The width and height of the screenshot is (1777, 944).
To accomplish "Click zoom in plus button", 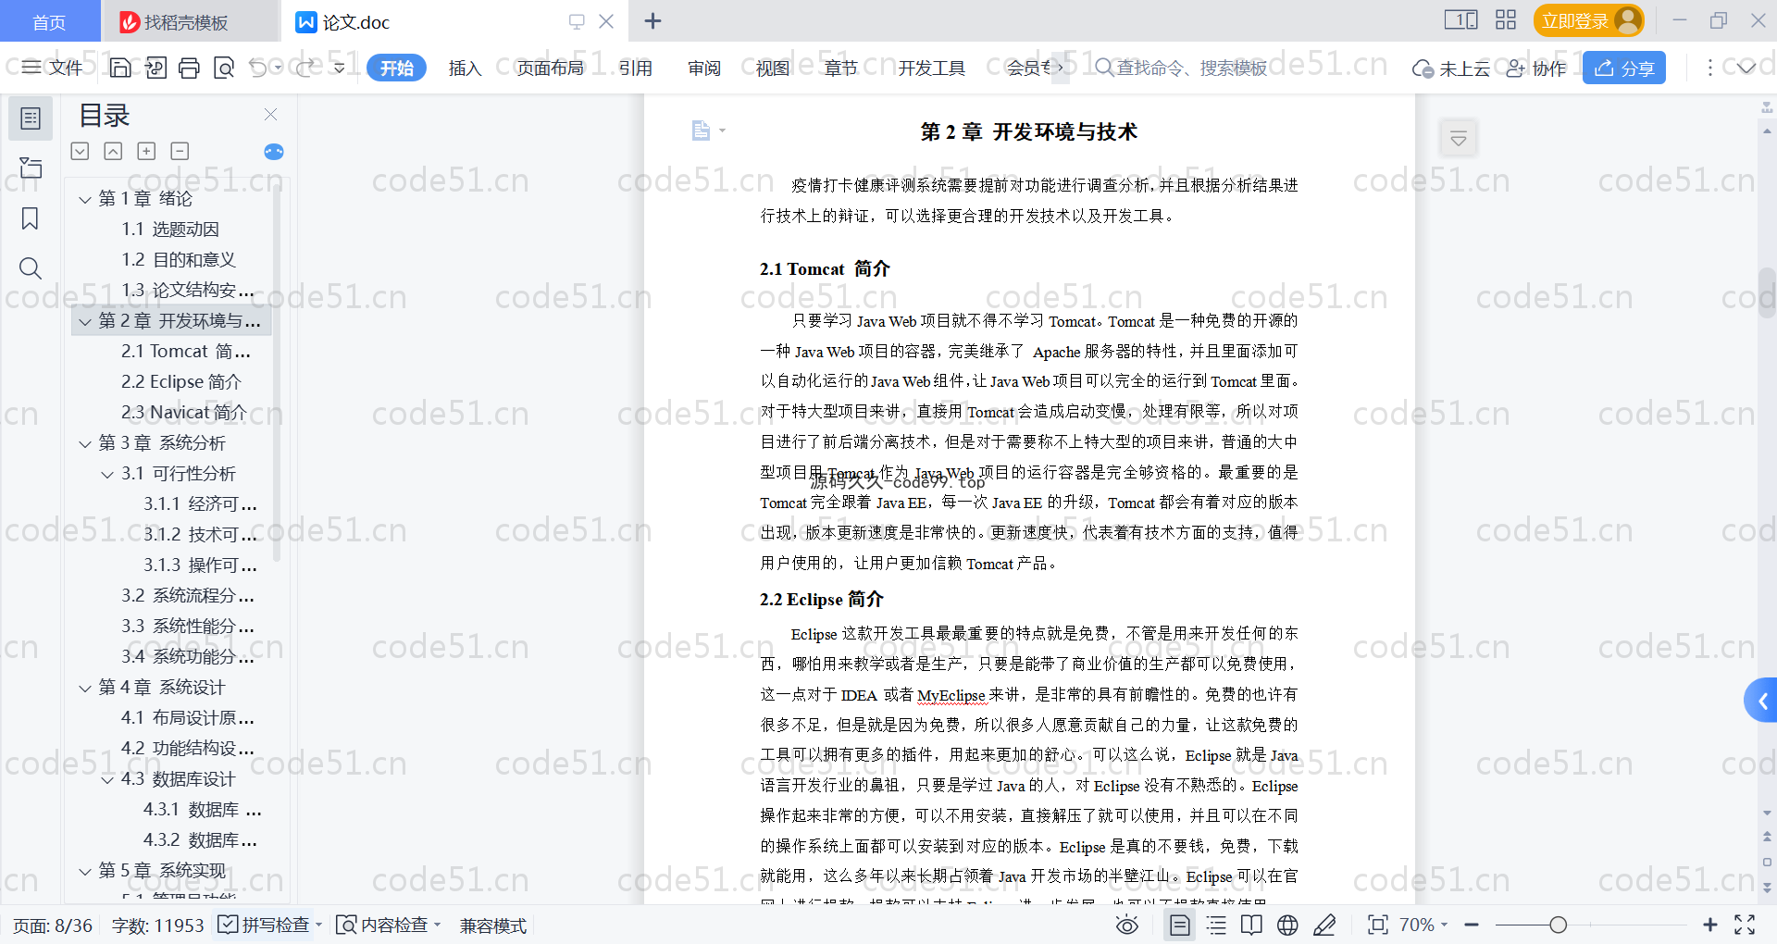I will (1709, 925).
